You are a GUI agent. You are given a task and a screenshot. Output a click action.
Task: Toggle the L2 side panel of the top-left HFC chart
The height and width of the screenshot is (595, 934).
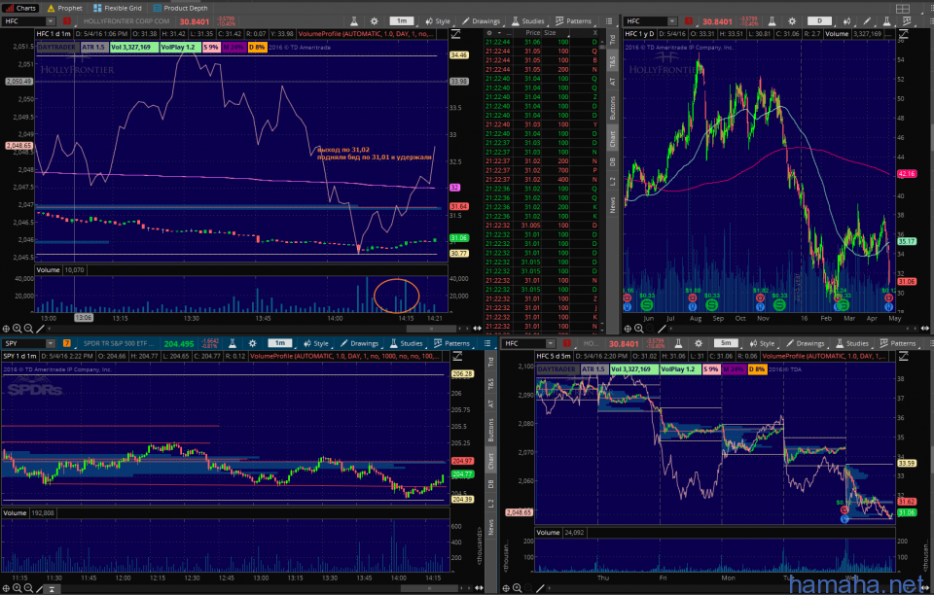pos(612,182)
